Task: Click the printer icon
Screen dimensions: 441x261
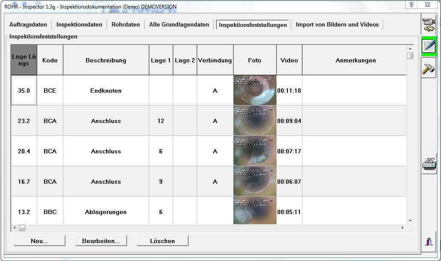Action: [x=429, y=164]
